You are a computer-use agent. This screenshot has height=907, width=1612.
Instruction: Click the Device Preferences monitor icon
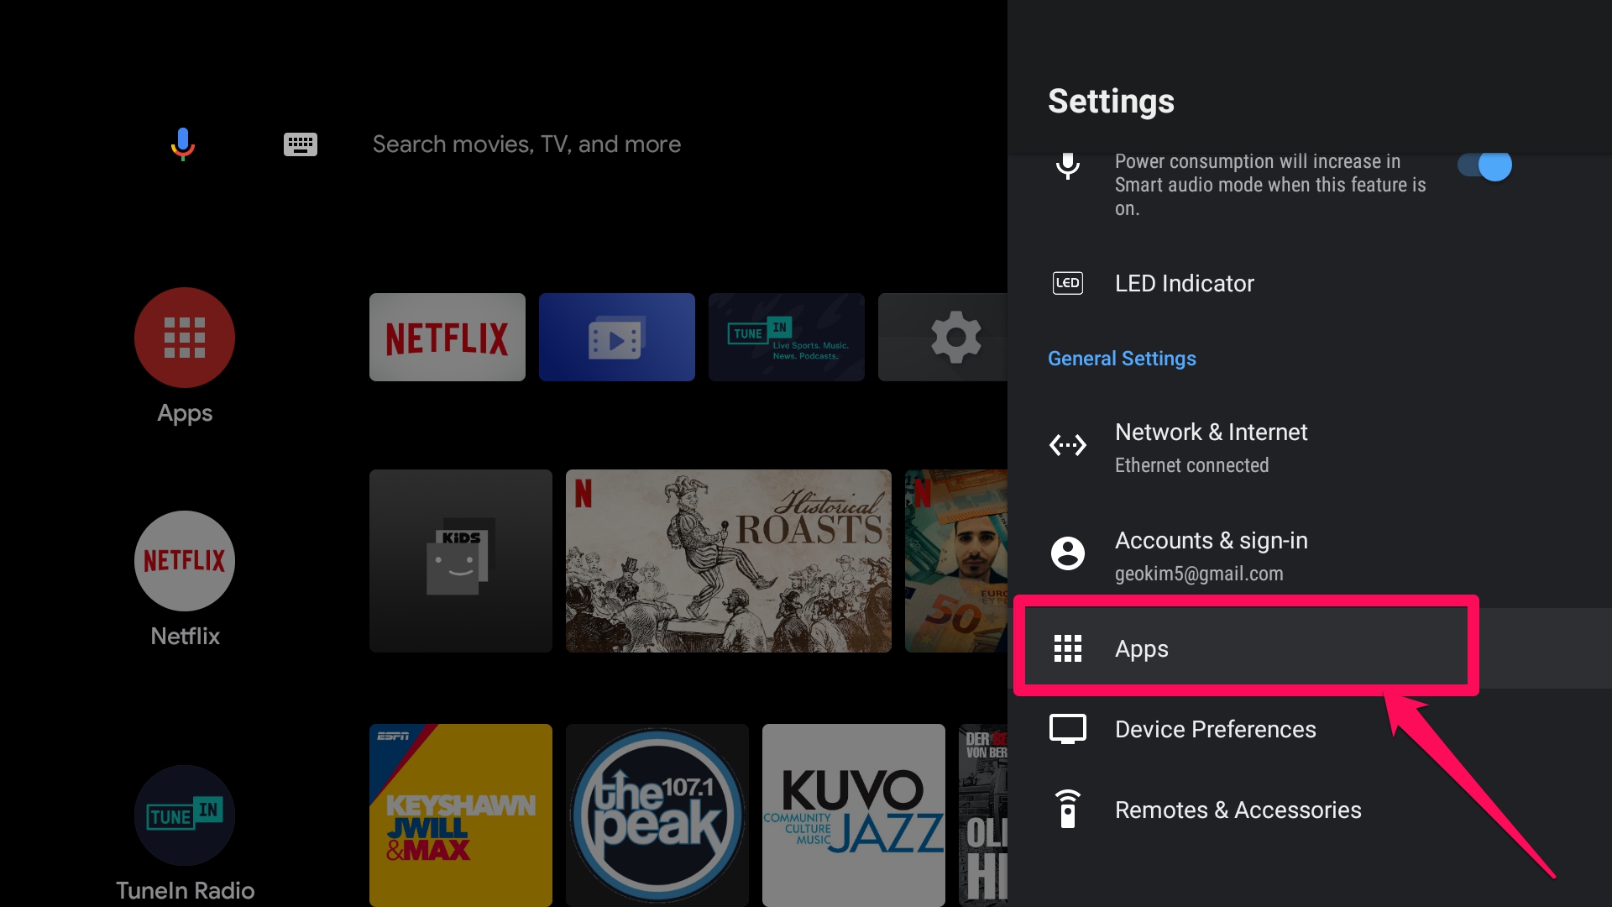1068,729
